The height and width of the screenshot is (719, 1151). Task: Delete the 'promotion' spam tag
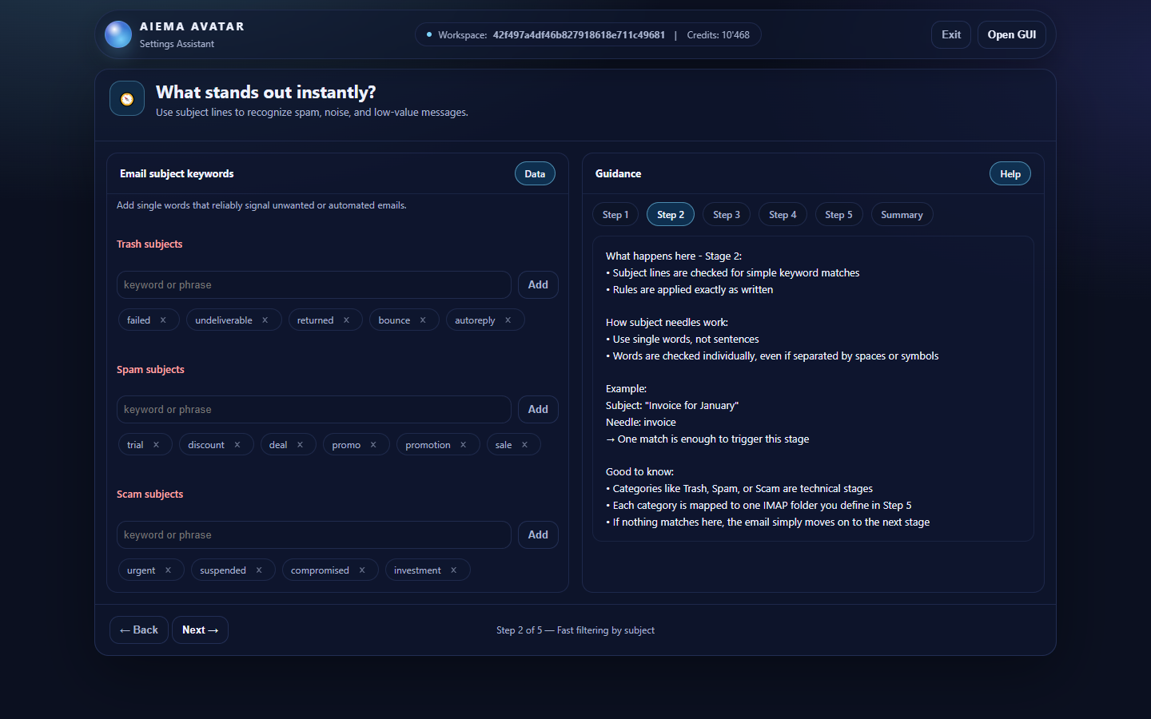pyautogui.click(x=463, y=445)
